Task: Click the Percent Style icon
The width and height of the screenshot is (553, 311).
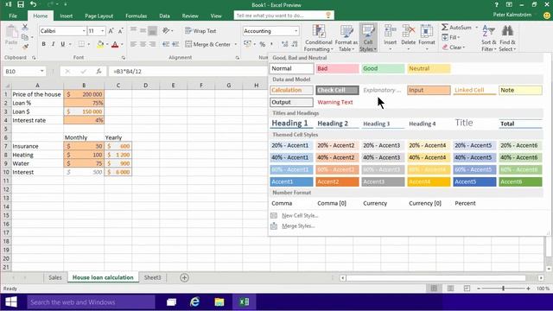Action: point(262,44)
